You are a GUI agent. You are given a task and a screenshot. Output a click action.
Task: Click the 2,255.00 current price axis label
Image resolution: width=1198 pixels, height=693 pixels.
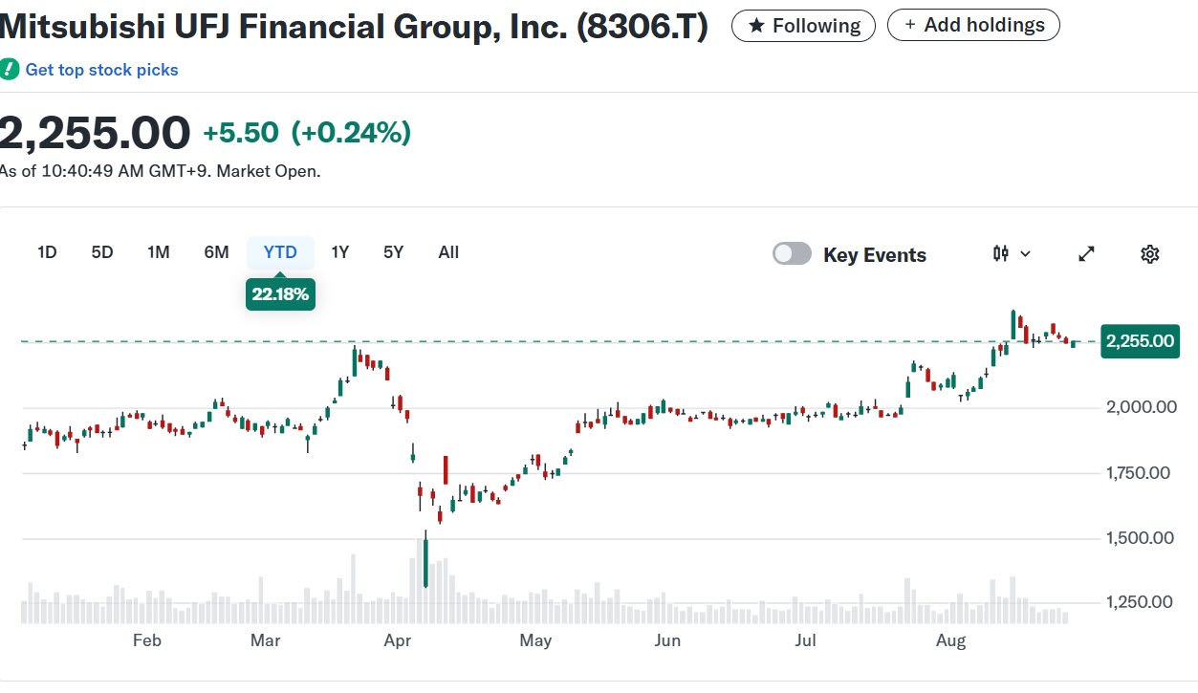(x=1140, y=341)
